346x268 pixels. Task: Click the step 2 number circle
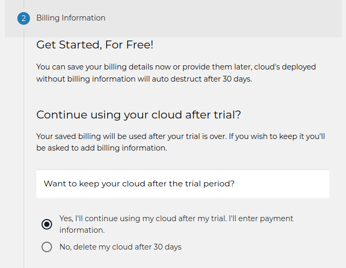click(x=24, y=18)
